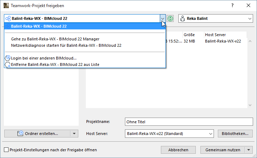Click the remove-cloud icon by Entferne Balint-Reka-WX
Image resolution: width=257 pixels, height=158 pixels.
click(7, 64)
